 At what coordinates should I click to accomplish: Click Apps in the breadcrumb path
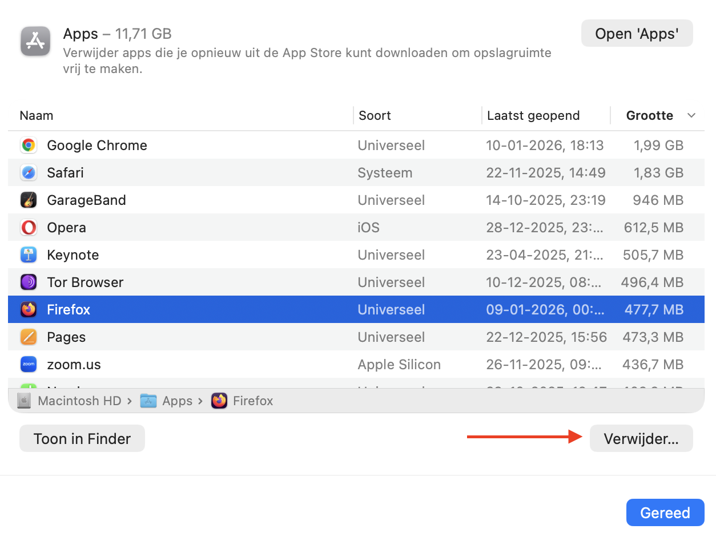[x=176, y=401]
